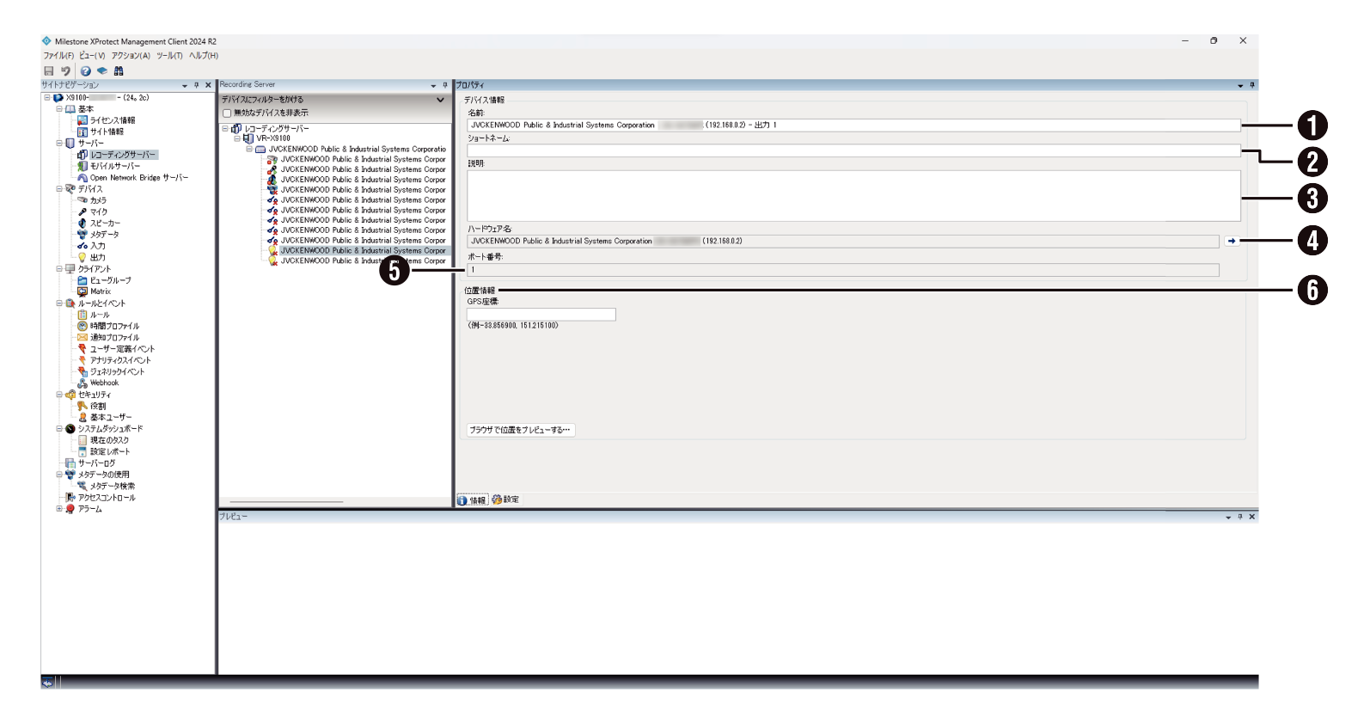The height and width of the screenshot is (723, 1370).
Task: Click the ショートネーム input field
Action: click(x=853, y=150)
